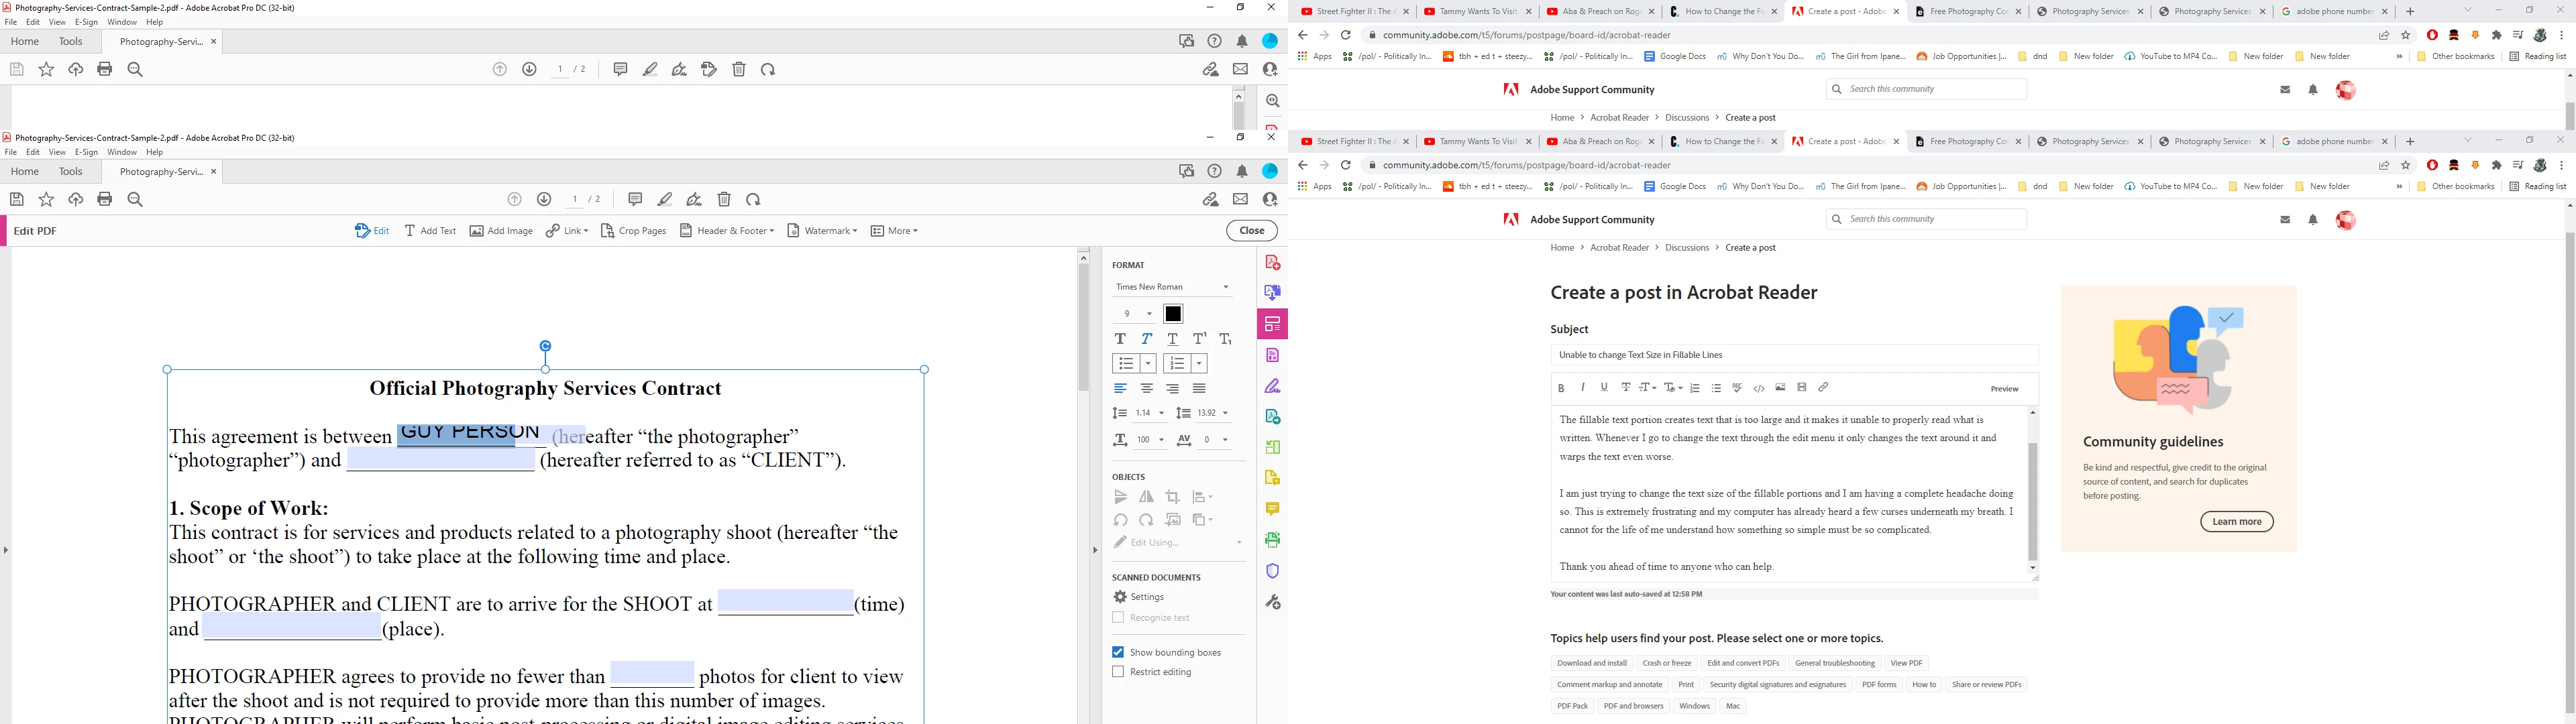Viewport: 2576px width, 724px height.
Task: Center align the selected text
Action: coord(1146,388)
